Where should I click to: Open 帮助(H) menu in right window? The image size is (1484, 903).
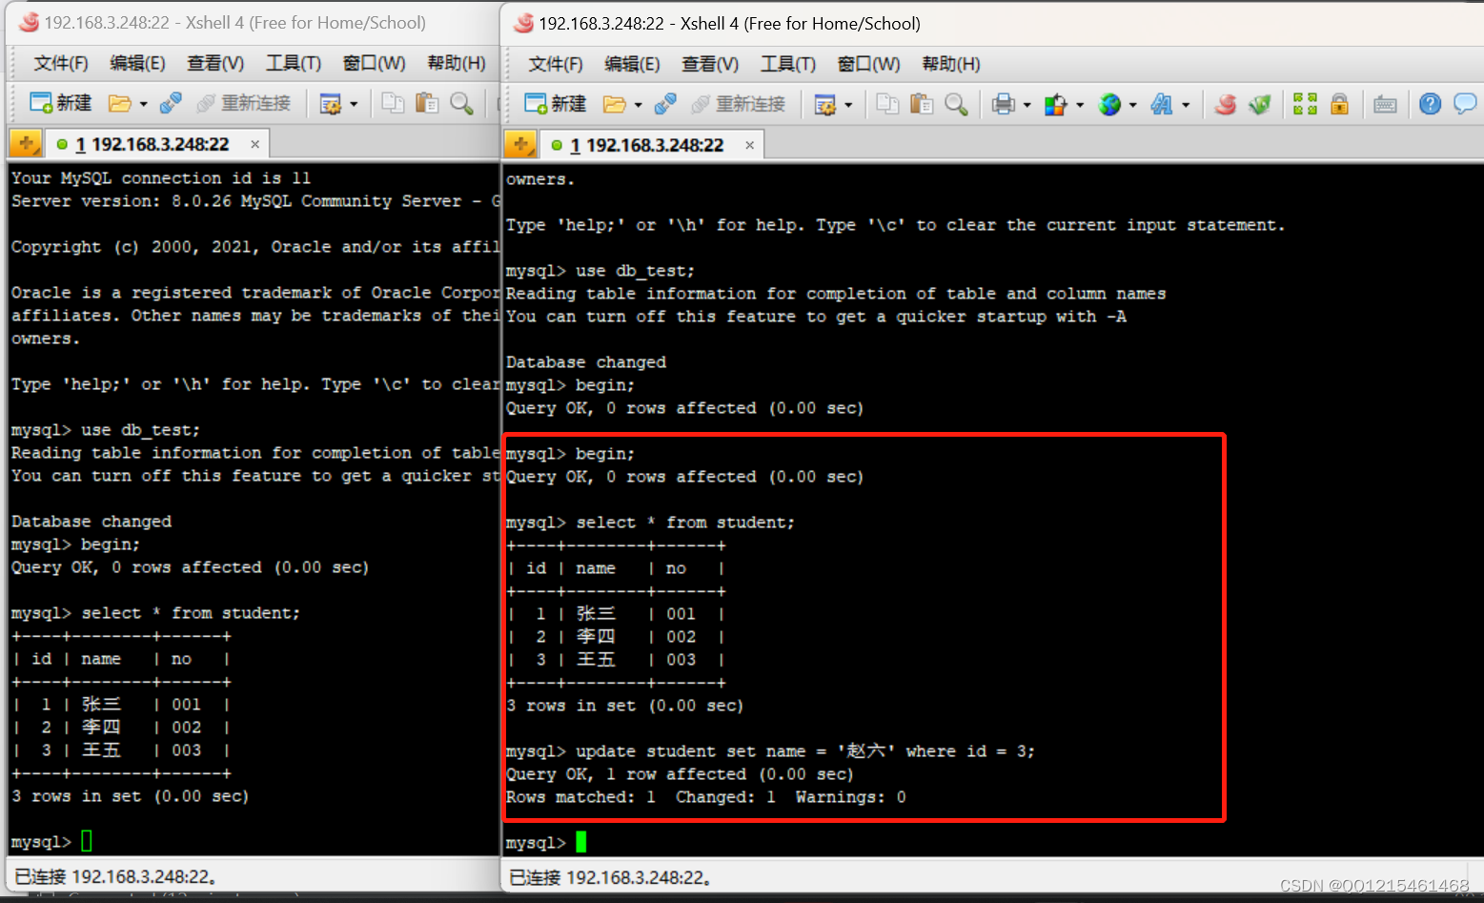tap(951, 64)
